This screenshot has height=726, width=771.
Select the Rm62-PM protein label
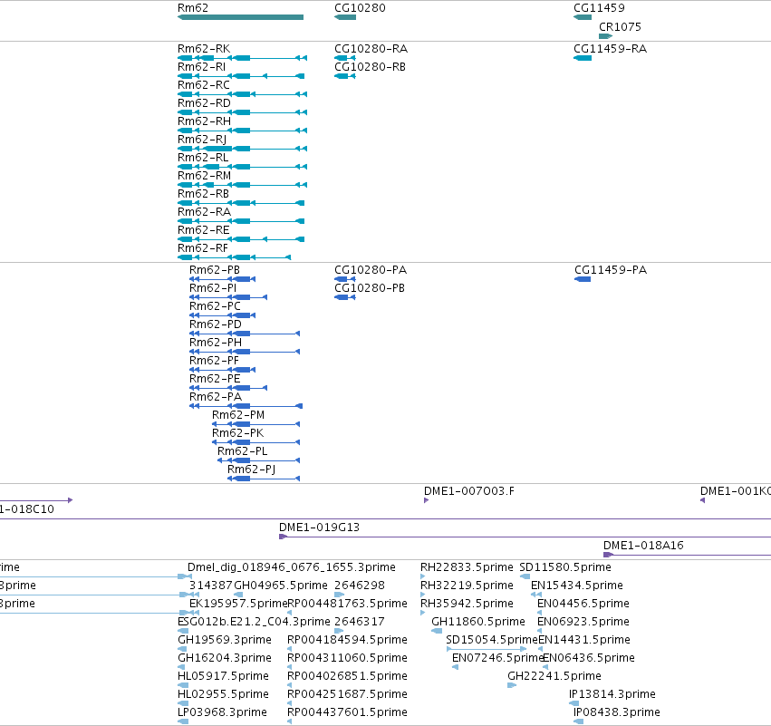coord(238,415)
